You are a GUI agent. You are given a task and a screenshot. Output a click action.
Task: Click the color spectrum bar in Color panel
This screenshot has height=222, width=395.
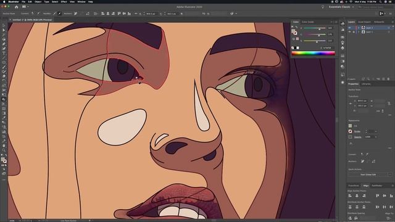click(313, 53)
